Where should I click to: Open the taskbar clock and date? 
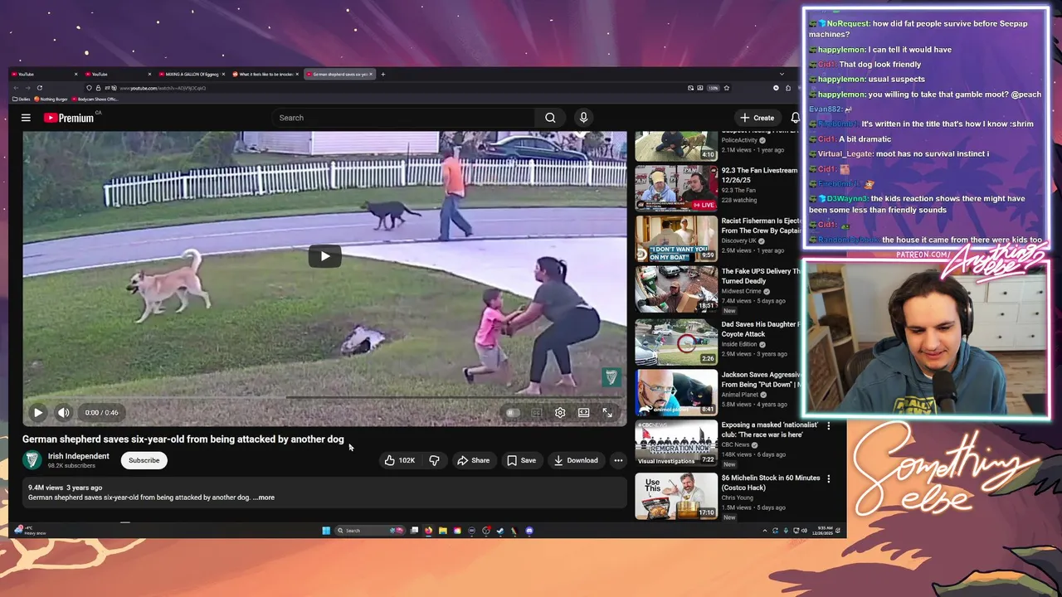tap(823, 531)
